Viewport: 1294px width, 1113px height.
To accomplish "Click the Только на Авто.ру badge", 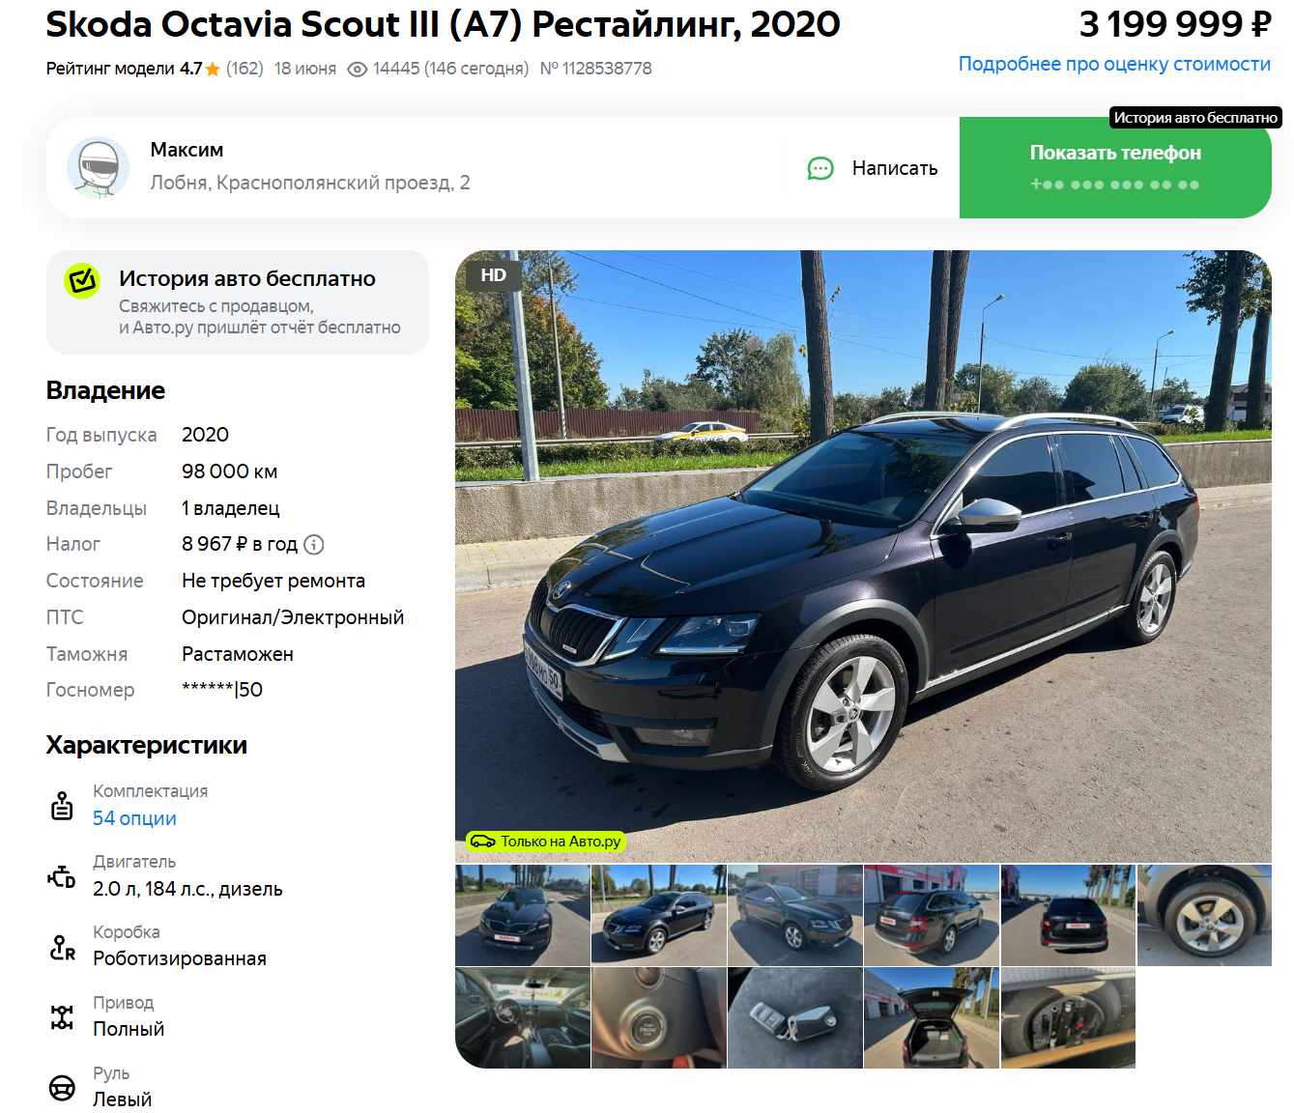I will point(546,842).
